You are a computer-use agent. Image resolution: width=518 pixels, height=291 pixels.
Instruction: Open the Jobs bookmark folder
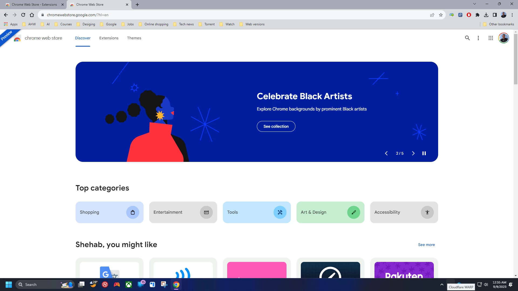[x=127, y=24]
